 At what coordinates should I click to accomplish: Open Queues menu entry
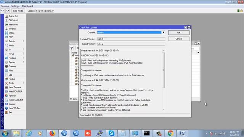click(x=12, y=67)
